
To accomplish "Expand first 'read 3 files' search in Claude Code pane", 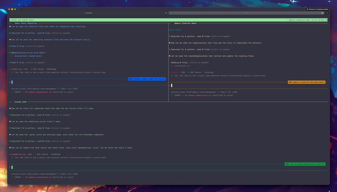I will 41,115.
